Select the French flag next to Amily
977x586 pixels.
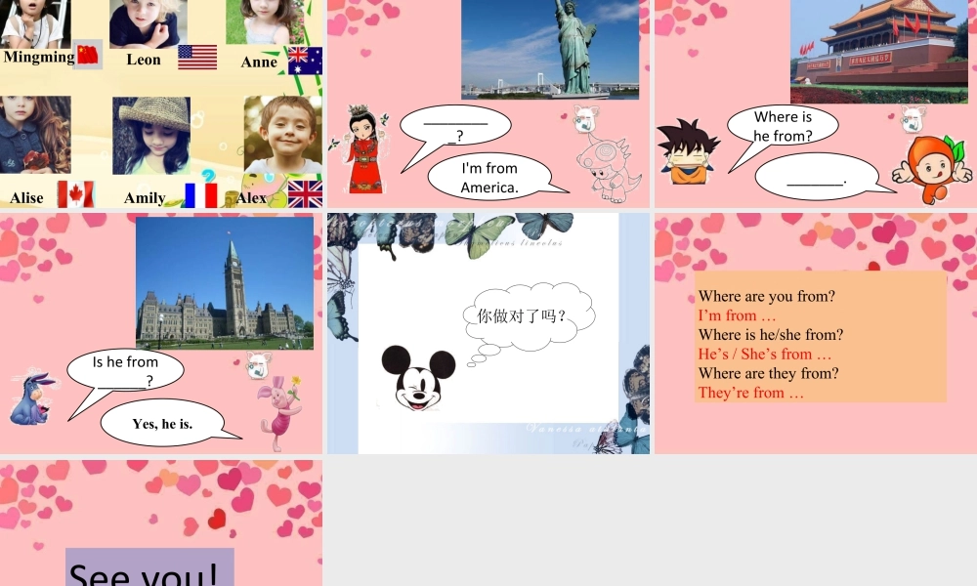[x=201, y=196]
